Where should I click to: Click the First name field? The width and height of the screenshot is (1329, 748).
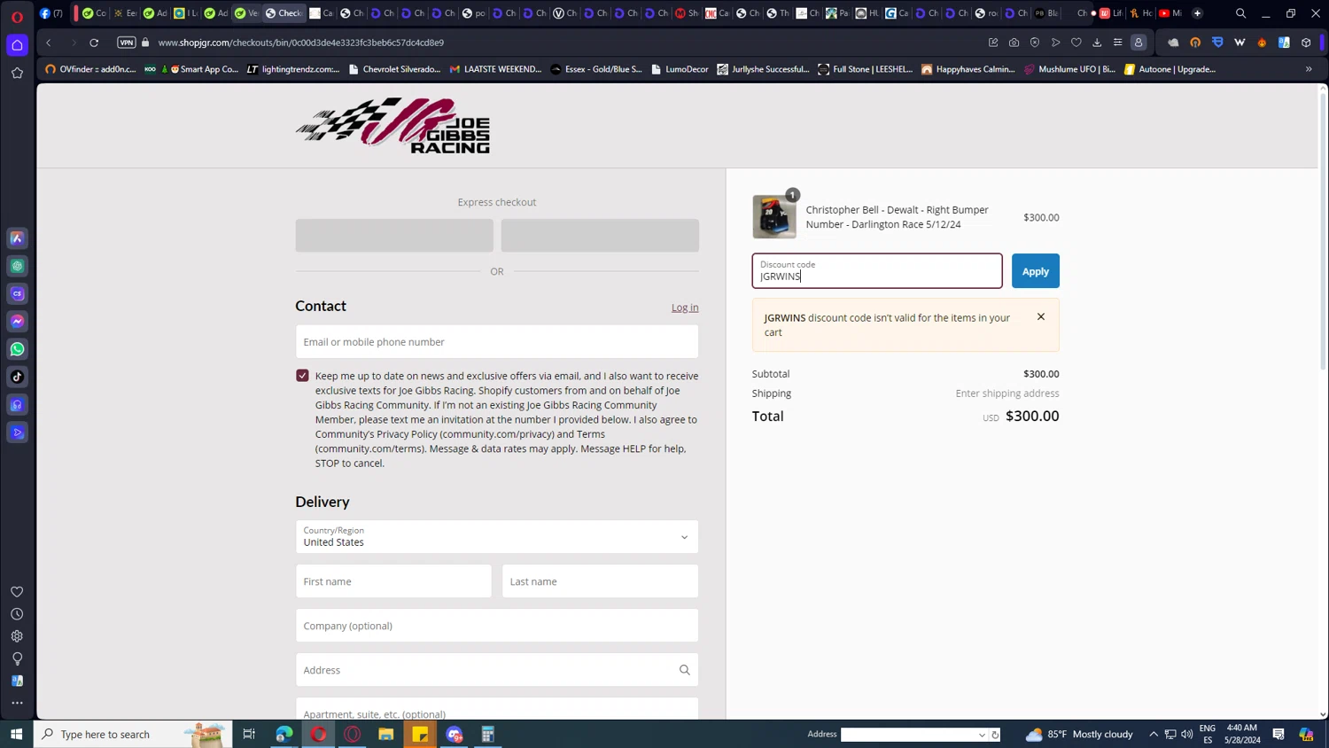pos(393,581)
